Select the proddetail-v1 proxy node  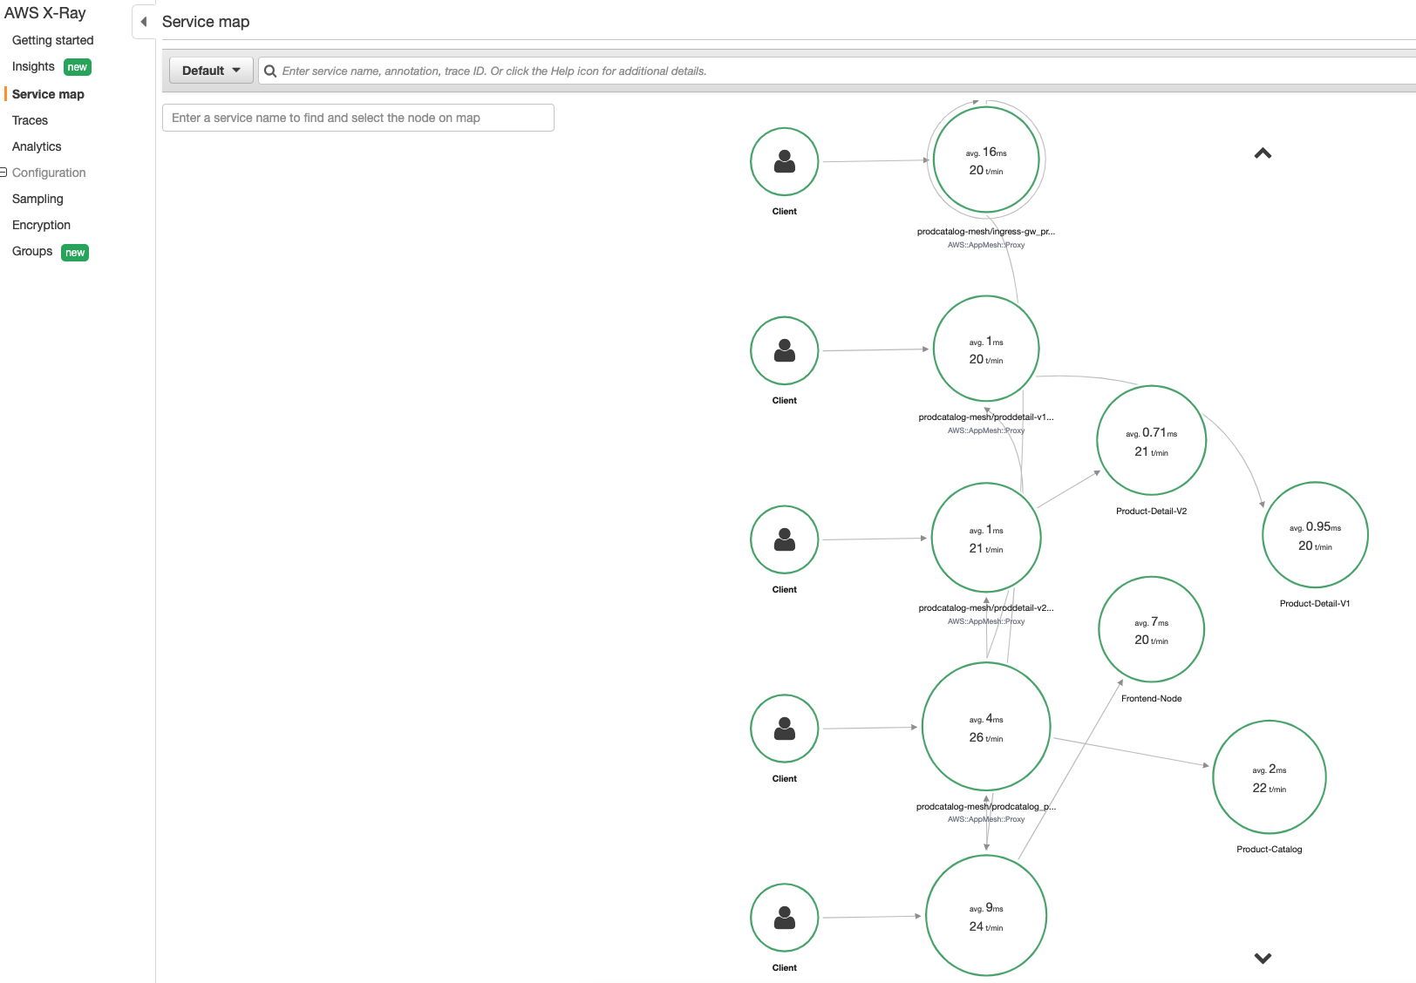click(x=986, y=349)
